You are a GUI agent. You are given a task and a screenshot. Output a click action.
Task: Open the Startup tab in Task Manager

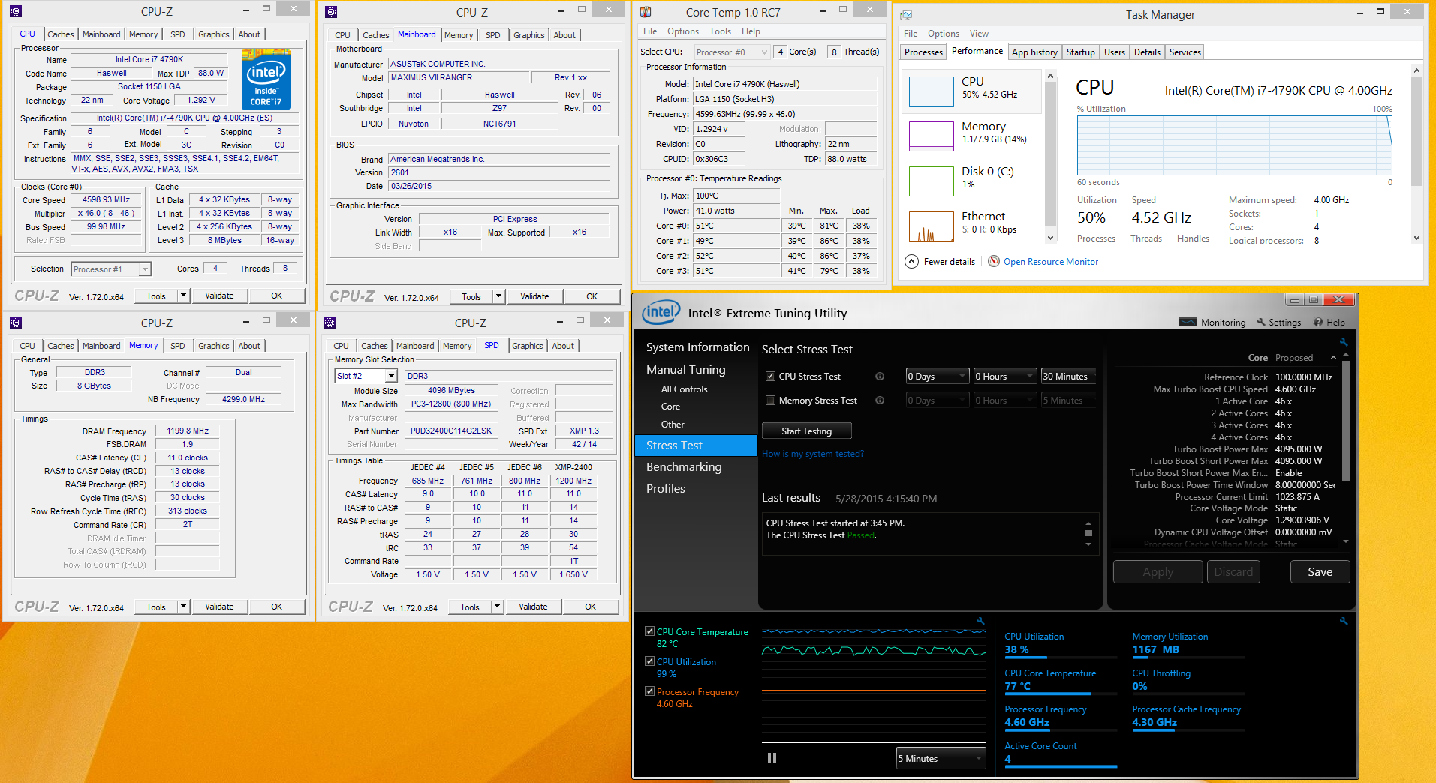1080,52
